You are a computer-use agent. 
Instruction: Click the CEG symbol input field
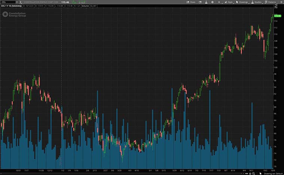pos(8,2)
